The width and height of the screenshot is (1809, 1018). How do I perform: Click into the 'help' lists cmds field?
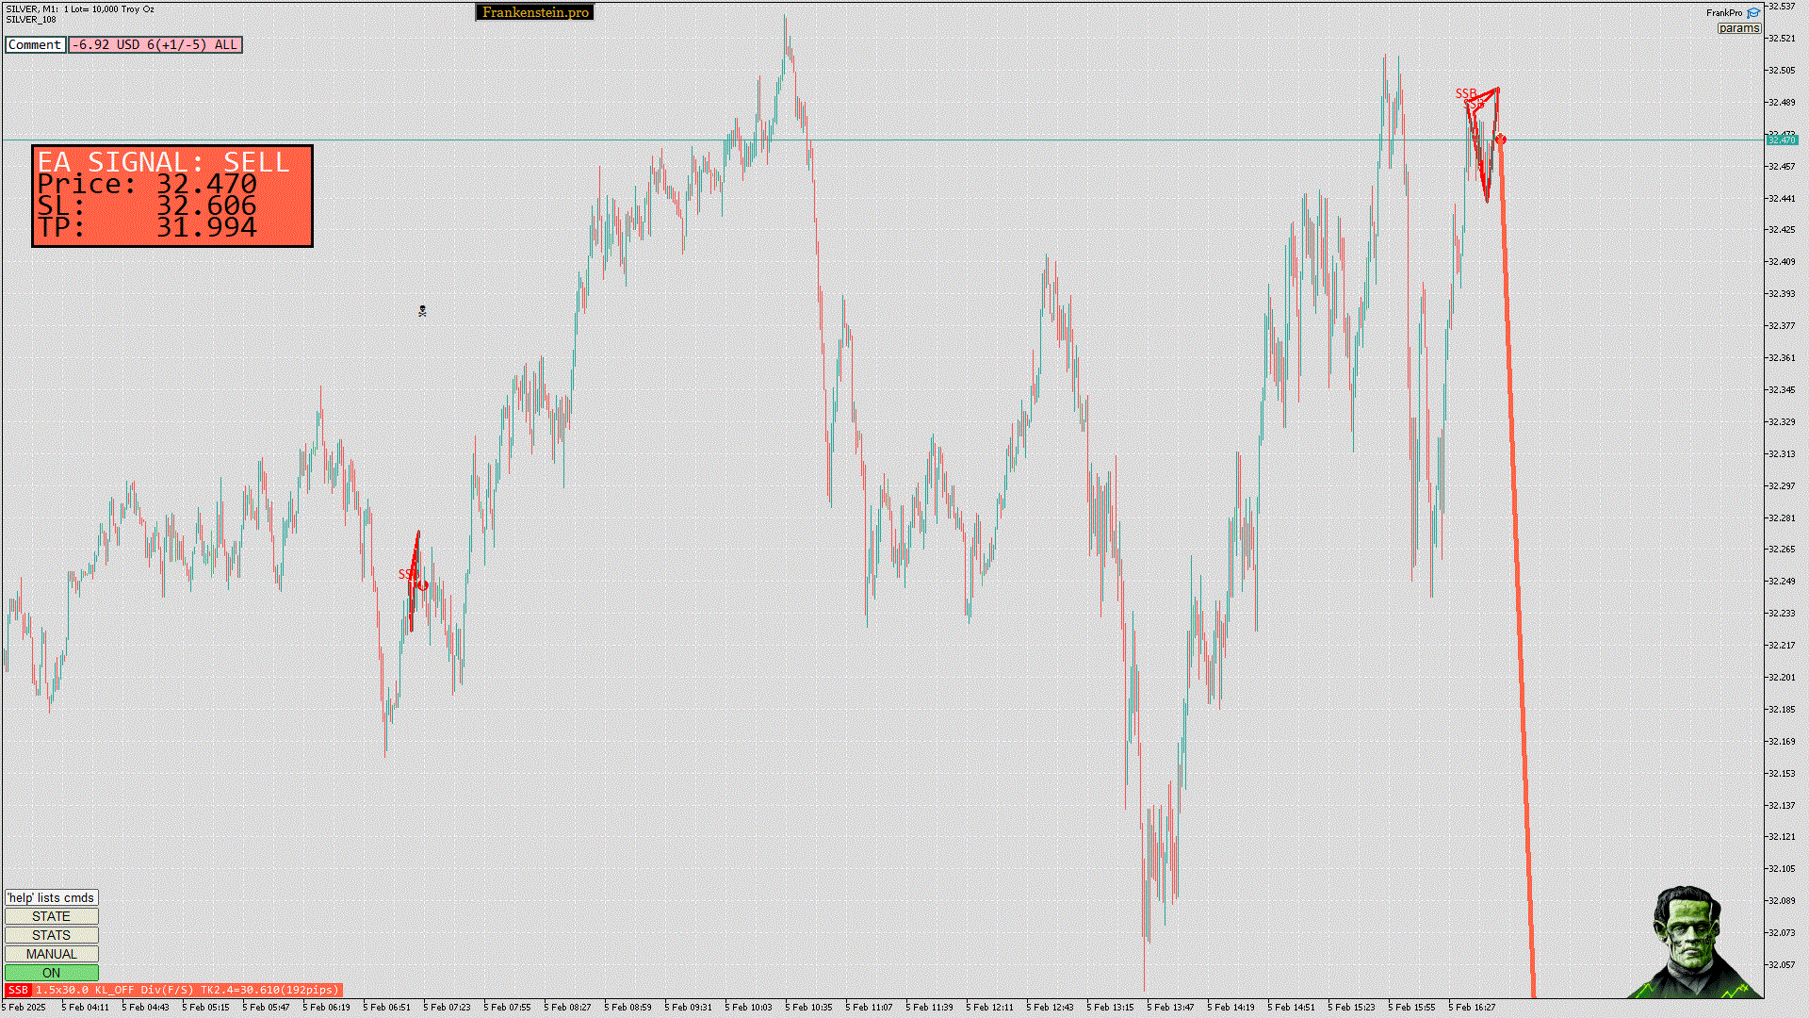[x=52, y=897]
